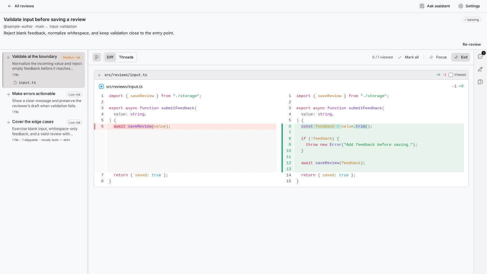Click line number 12 in the right diff pane
Viewport: 487px width, 274px height.
click(289, 163)
